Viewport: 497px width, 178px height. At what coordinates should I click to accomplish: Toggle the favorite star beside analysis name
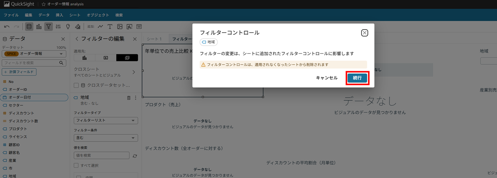click(x=44, y=4)
